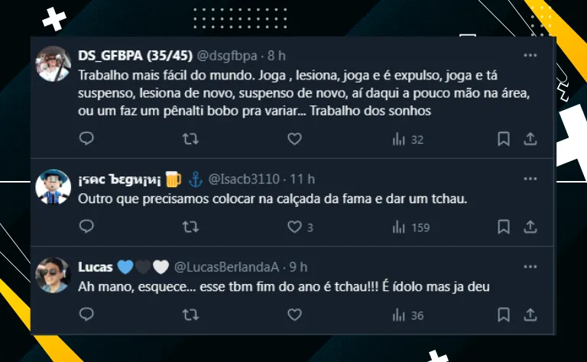Screen dimensions: 587x362
Task: Reply to the Isacb3110 tweet
Action: pos(86,227)
